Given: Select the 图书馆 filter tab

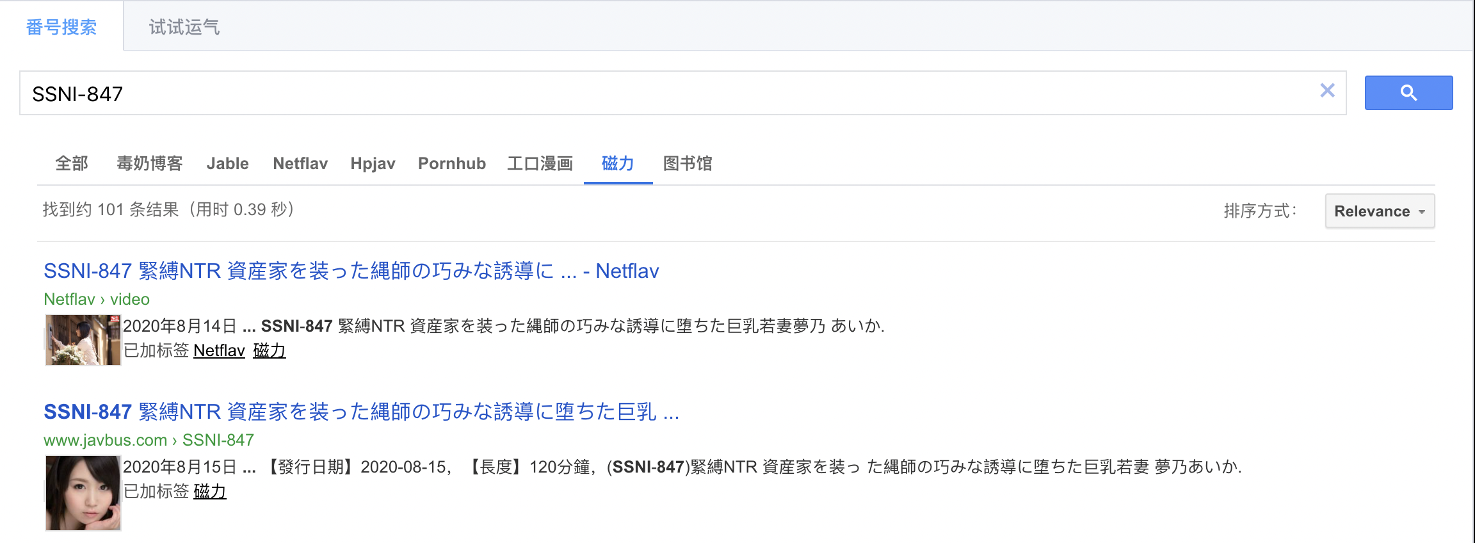Looking at the screenshot, I should (688, 163).
